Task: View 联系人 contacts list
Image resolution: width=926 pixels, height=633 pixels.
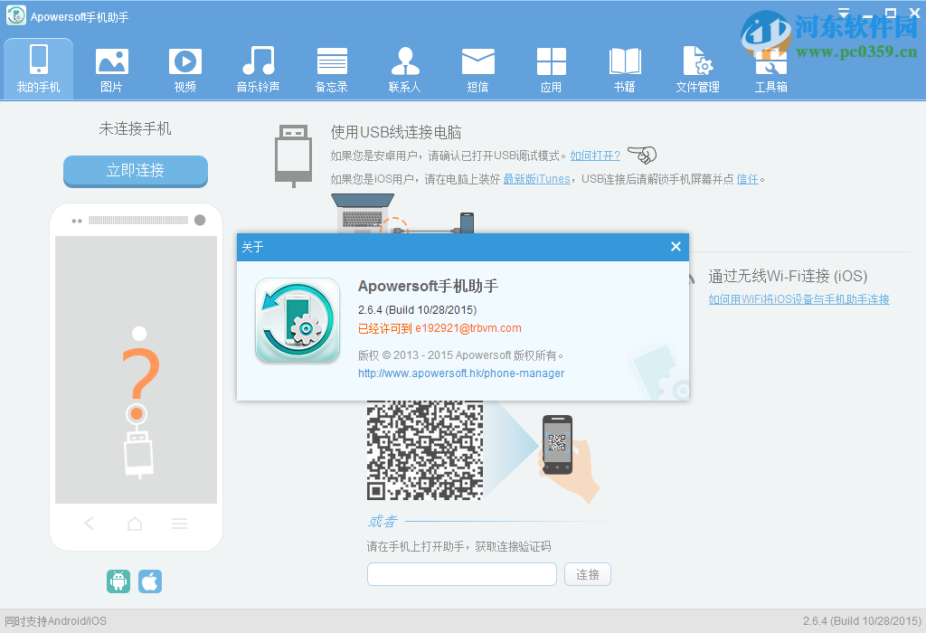Action: pyautogui.click(x=404, y=68)
